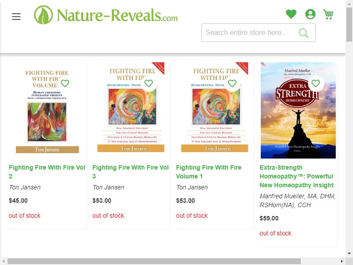Click the vertical scrollbar down arrow
Image resolution: width=353 pixels, height=265 pixels.
349,253
